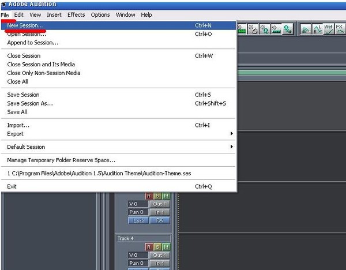346x270 pixels.
Task: Open In 1 selector on track above Track 4
Action: 160,212
